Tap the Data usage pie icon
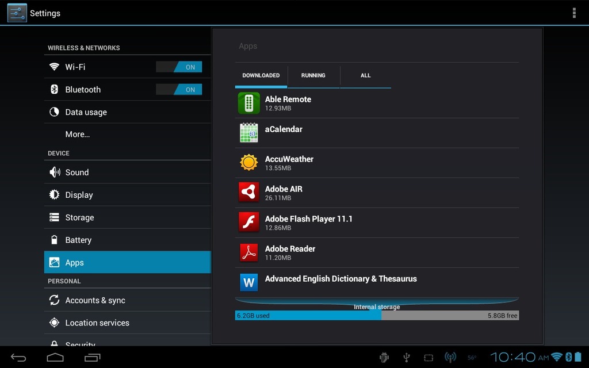The width and height of the screenshot is (589, 368). pyautogui.click(x=54, y=112)
